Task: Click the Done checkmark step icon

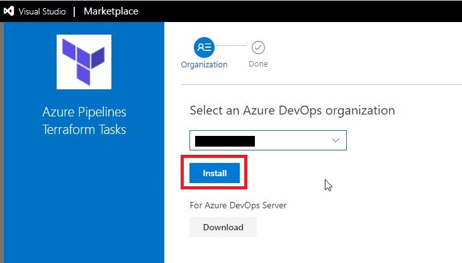Action: click(x=258, y=47)
